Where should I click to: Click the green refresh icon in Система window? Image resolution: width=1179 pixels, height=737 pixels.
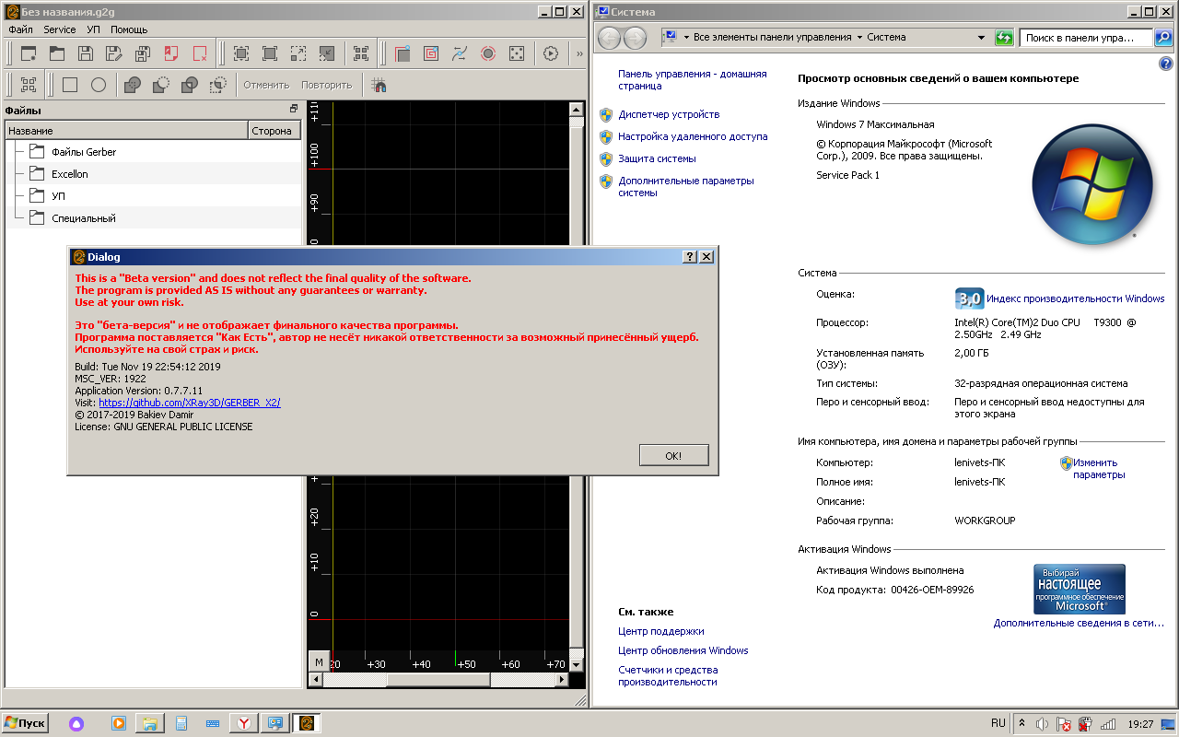tap(1004, 38)
